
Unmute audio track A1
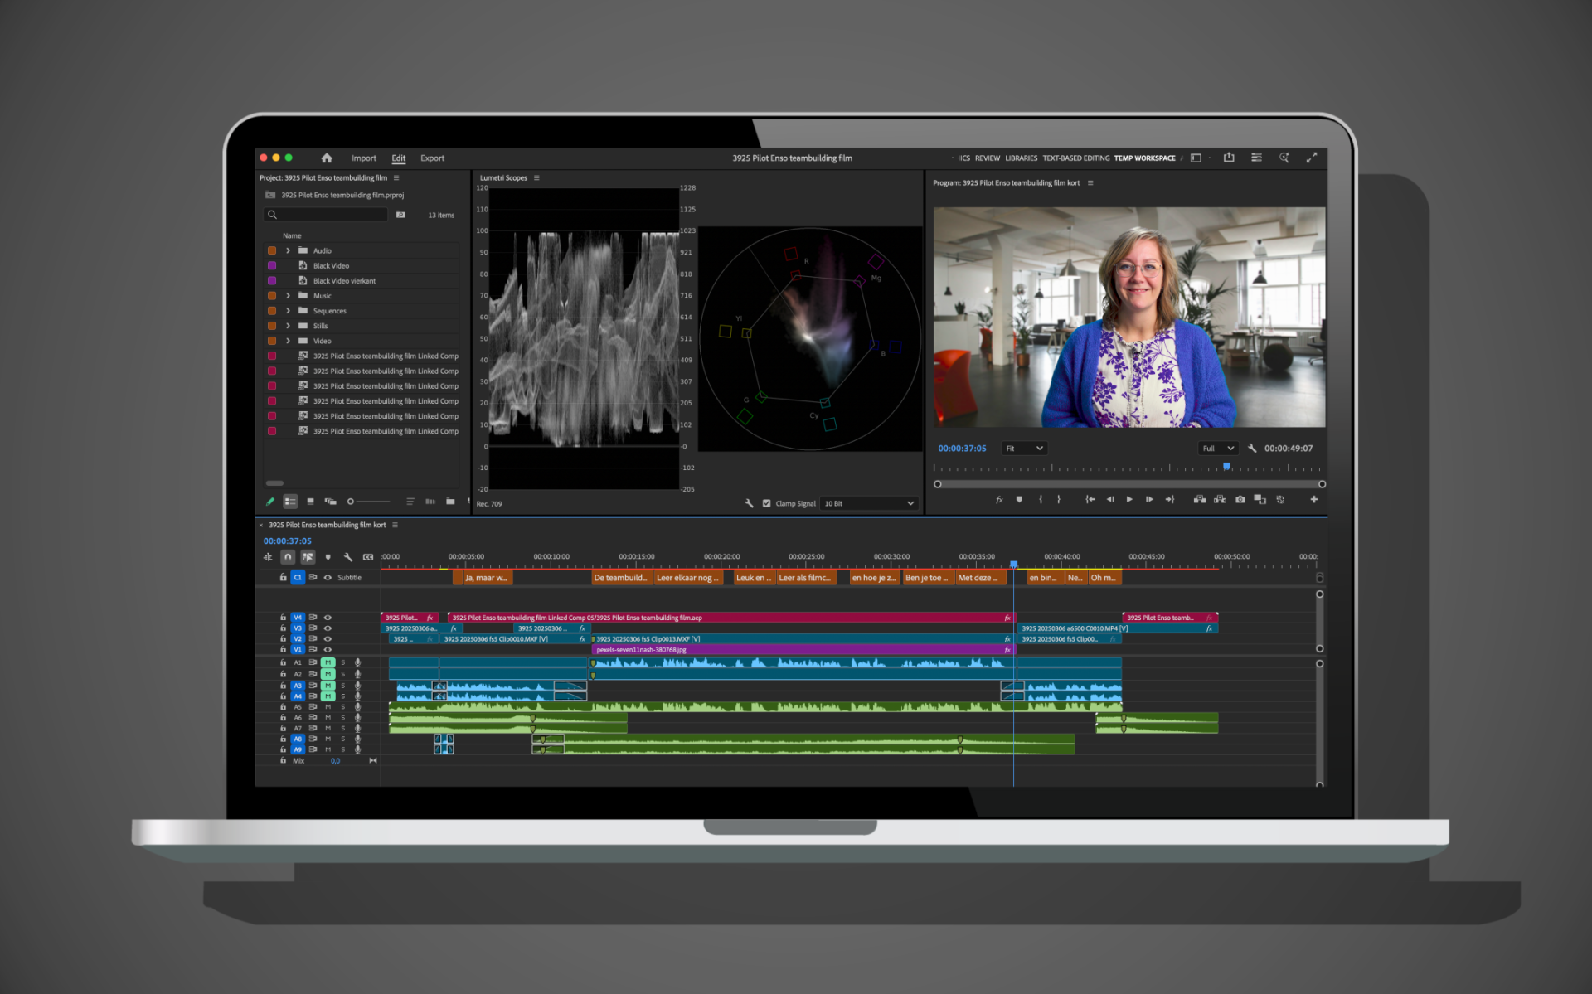[x=328, y=662]
